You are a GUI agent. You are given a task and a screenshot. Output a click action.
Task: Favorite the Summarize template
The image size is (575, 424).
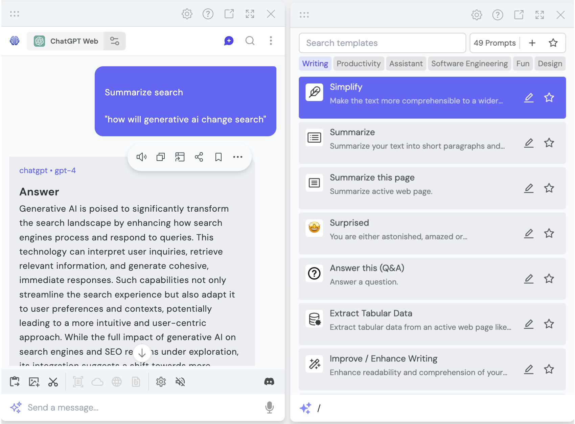[x=549, y=143]
